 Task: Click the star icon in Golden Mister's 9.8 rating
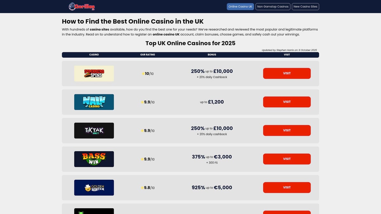point(142,188)
